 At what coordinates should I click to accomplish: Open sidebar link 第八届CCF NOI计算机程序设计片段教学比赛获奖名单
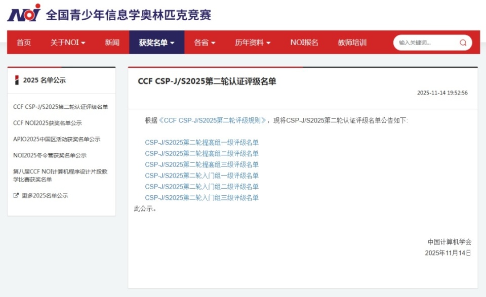[x=60, y=175]
